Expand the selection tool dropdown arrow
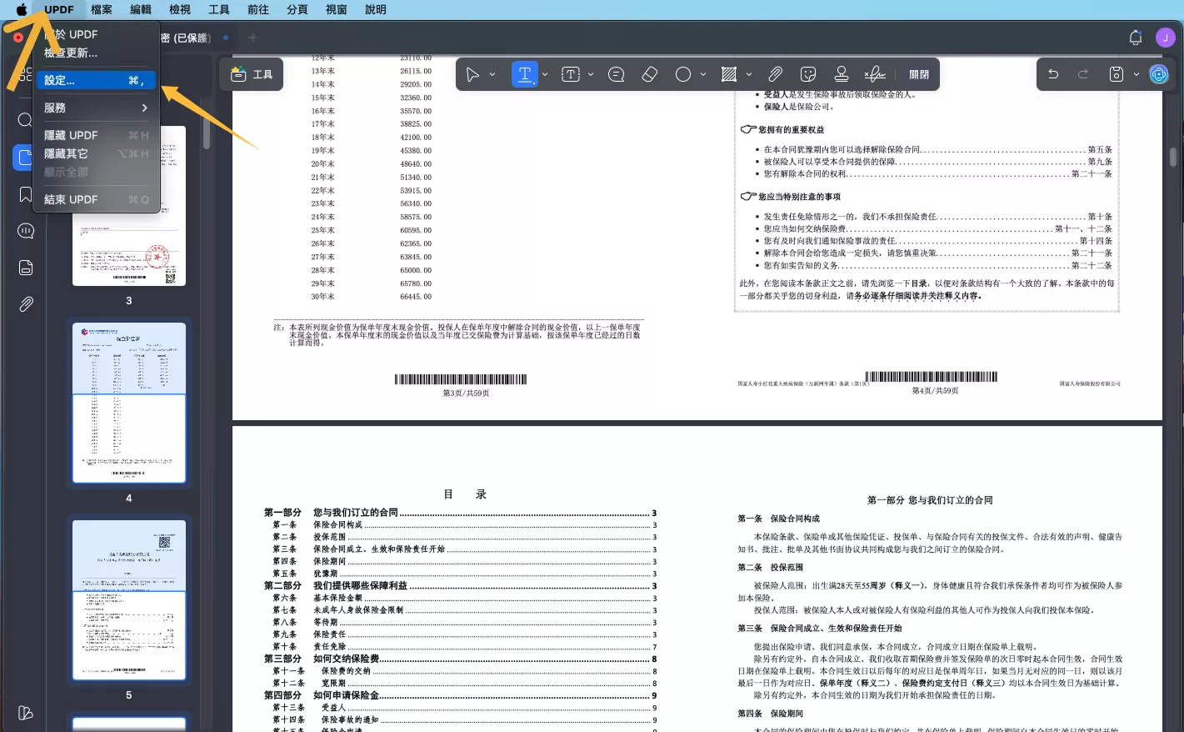1184x732 pixels. coord(492,74)
